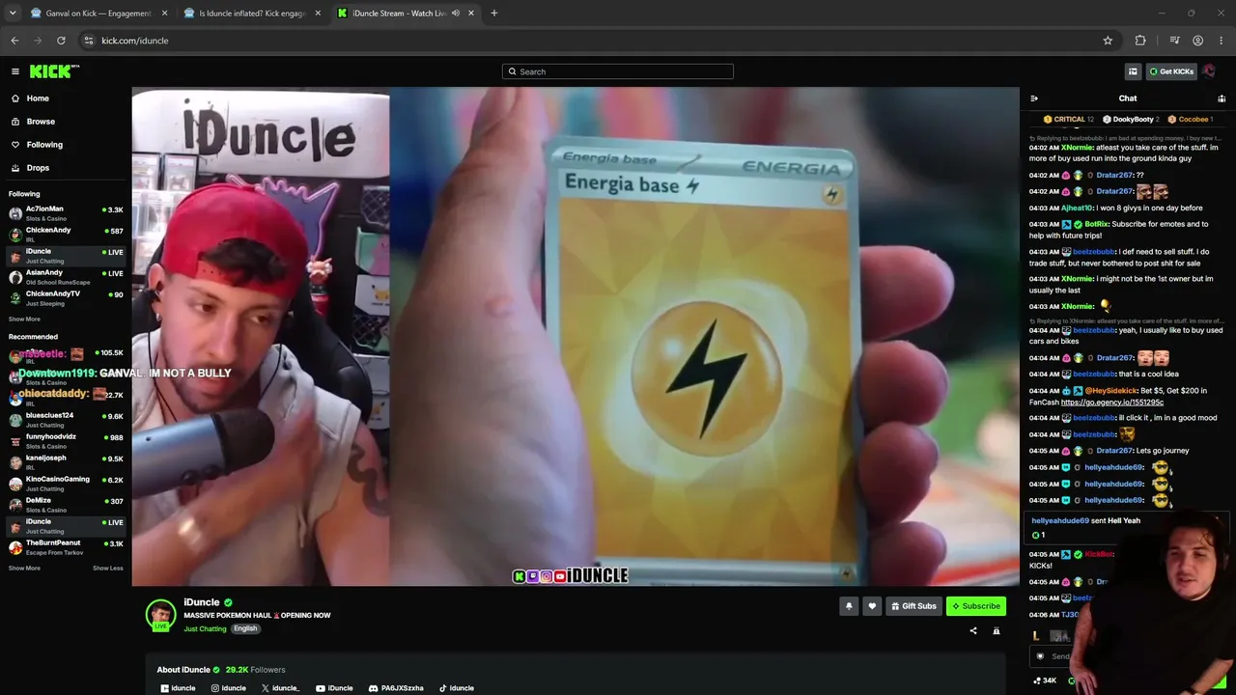Open iDuncle's Instagram link
1236x695 pixels.
[229, 688]
